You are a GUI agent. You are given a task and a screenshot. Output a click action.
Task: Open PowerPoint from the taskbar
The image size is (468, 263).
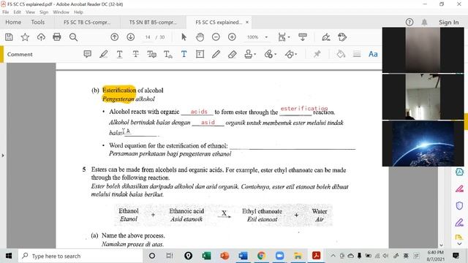(224, 256)
